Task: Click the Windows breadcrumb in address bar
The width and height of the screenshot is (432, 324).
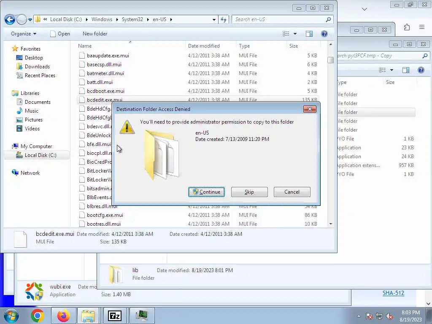Action: pyautogui.click(x=102, y=19)
